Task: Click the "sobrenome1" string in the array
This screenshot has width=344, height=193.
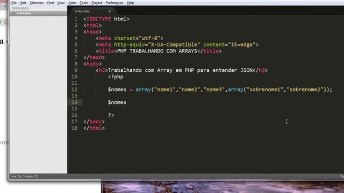Action: (265, 90)
